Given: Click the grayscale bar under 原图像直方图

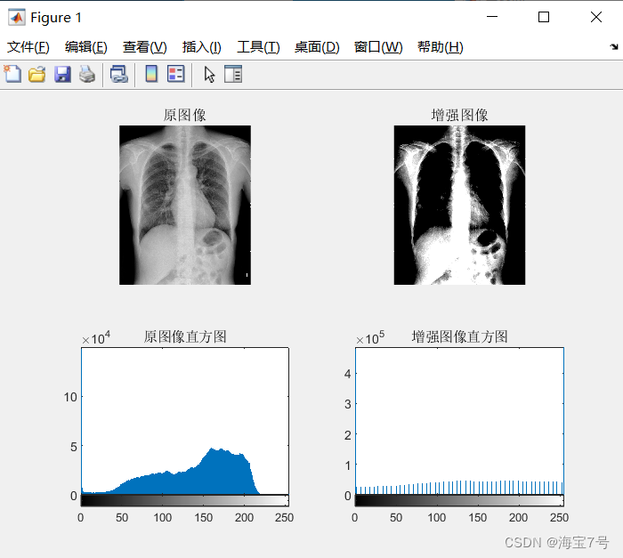Looking at the screenshot, I should click(x=185, y=501).
